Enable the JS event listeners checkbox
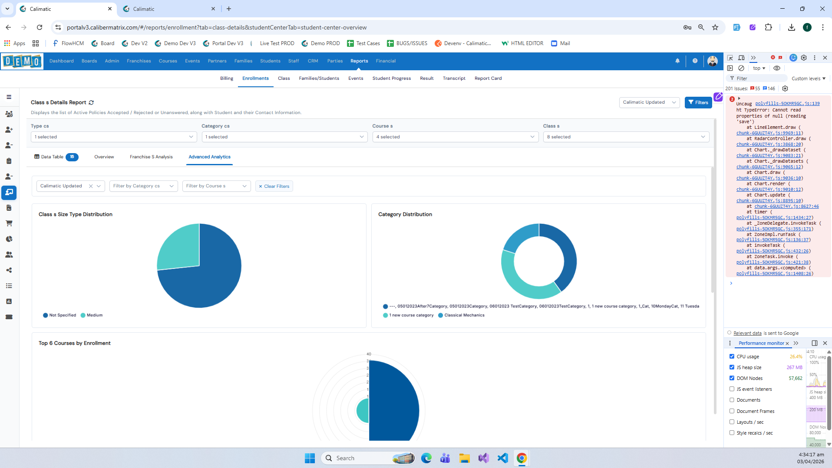832x468 pixels. click(732, 389)
